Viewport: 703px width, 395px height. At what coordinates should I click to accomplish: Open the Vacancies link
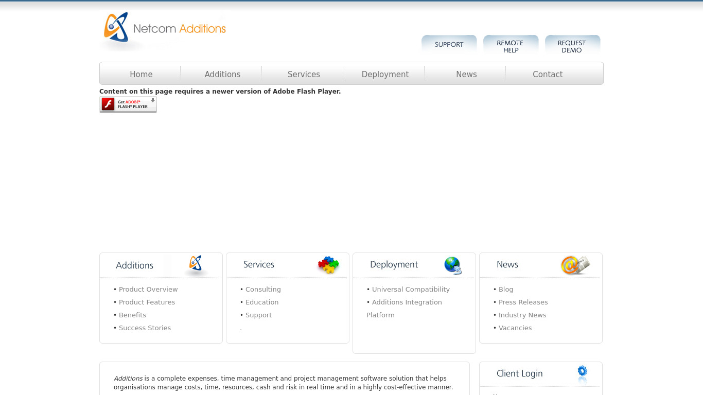coord(515,328)
